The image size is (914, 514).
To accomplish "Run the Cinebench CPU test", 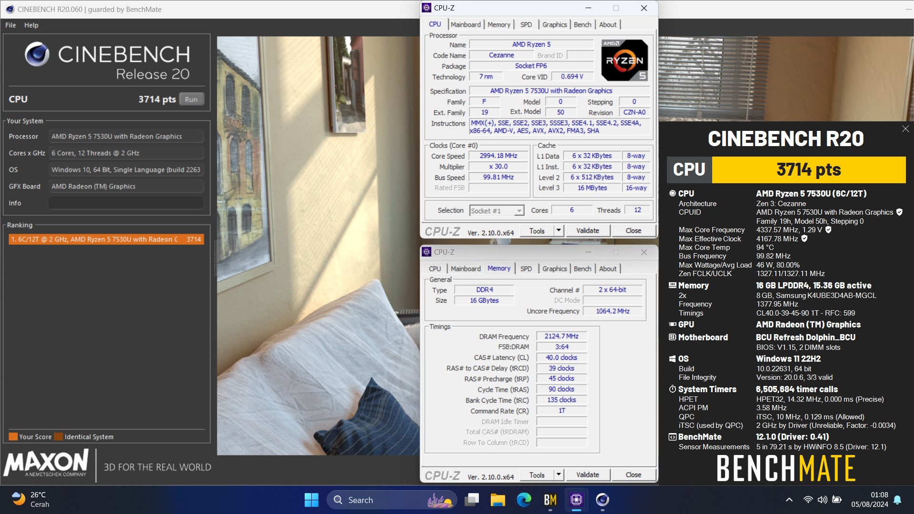I will point(191,99).
